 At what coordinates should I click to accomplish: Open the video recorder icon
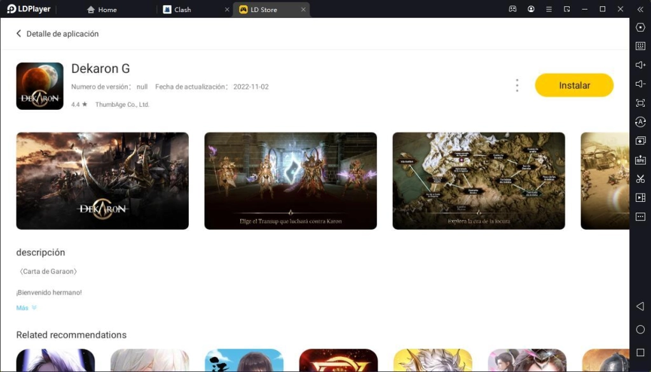click(640, 198)
